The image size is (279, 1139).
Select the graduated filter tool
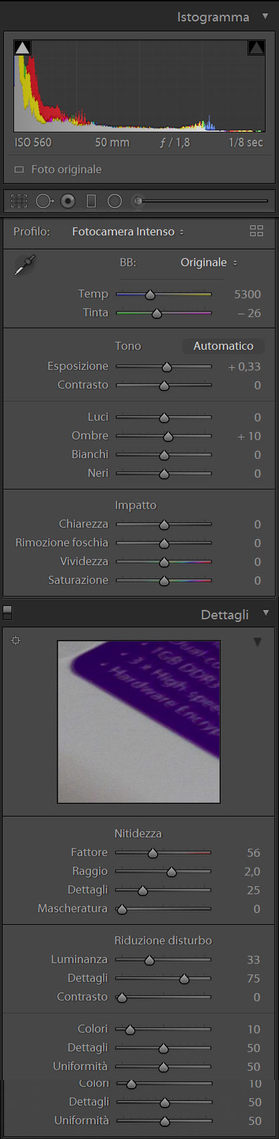pyautogui.click(x=92, y=201)
